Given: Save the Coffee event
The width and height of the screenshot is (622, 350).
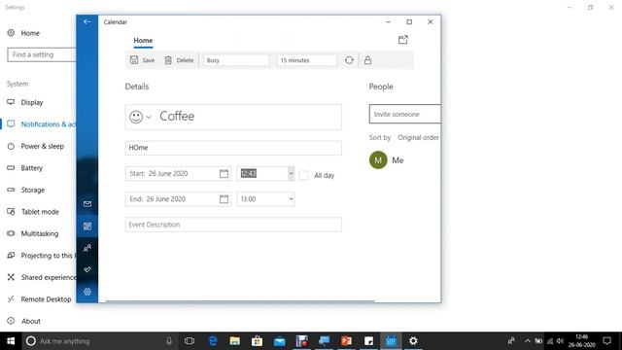Looking at the screenshot, I should tap(142, 60).
